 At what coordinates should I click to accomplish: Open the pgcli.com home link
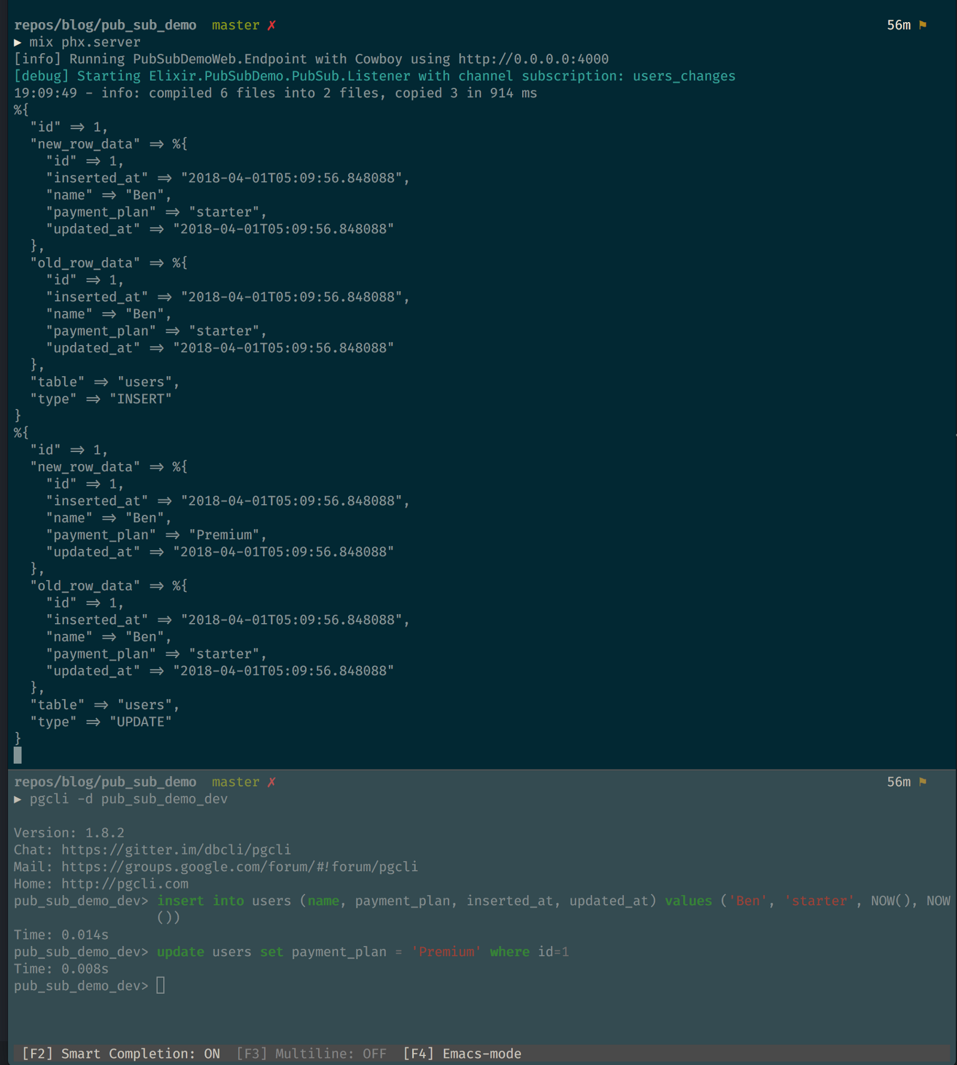pos(124,884)
